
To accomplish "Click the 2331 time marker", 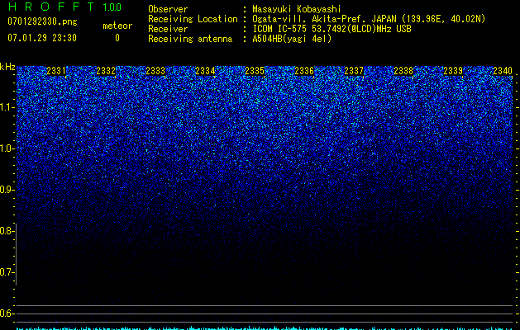I will point(56,71).
